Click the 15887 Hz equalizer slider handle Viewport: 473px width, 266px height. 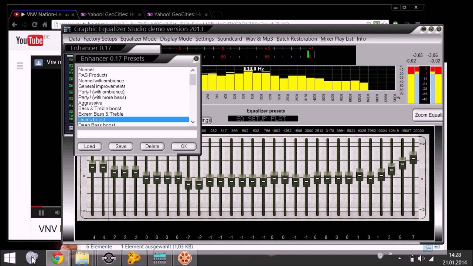pos(402,163)
